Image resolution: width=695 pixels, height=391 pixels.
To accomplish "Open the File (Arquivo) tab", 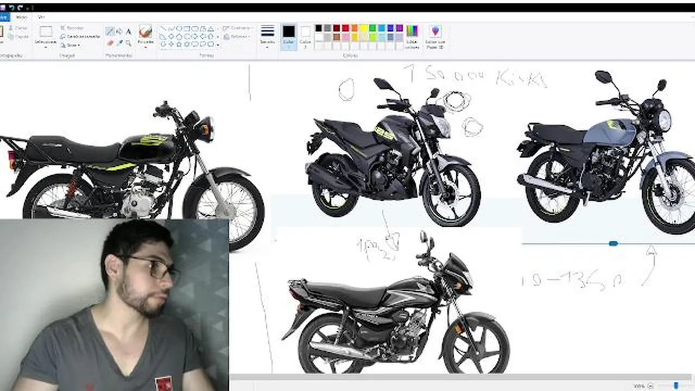I will (x=4, y=17).
